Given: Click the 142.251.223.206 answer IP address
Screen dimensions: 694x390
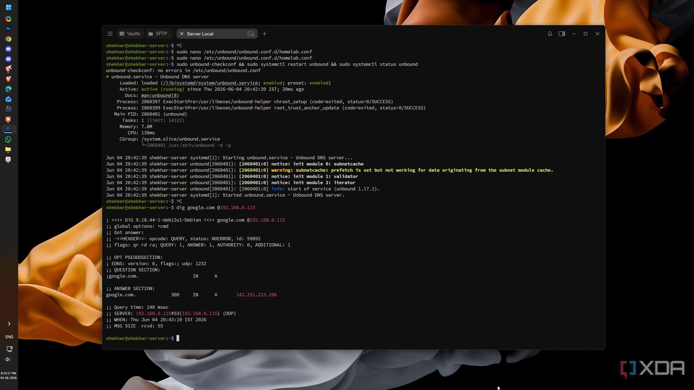Looking at the screenshot, I should pos(256,295).
